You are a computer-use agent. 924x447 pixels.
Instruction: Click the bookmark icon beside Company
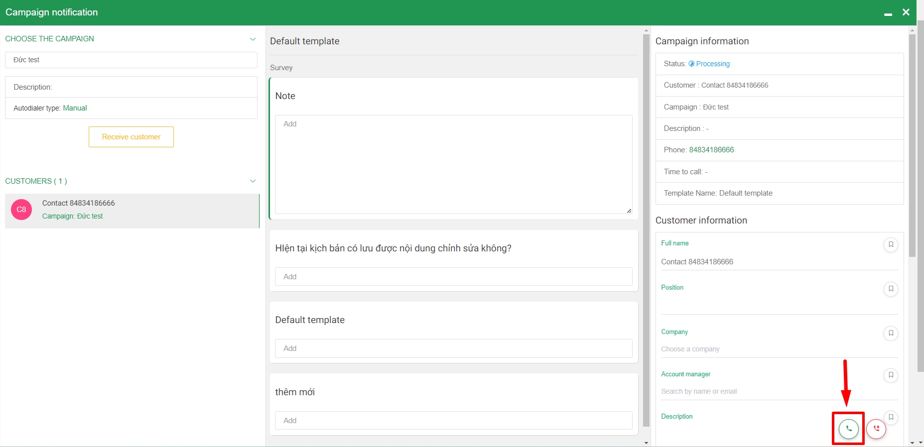891,333
